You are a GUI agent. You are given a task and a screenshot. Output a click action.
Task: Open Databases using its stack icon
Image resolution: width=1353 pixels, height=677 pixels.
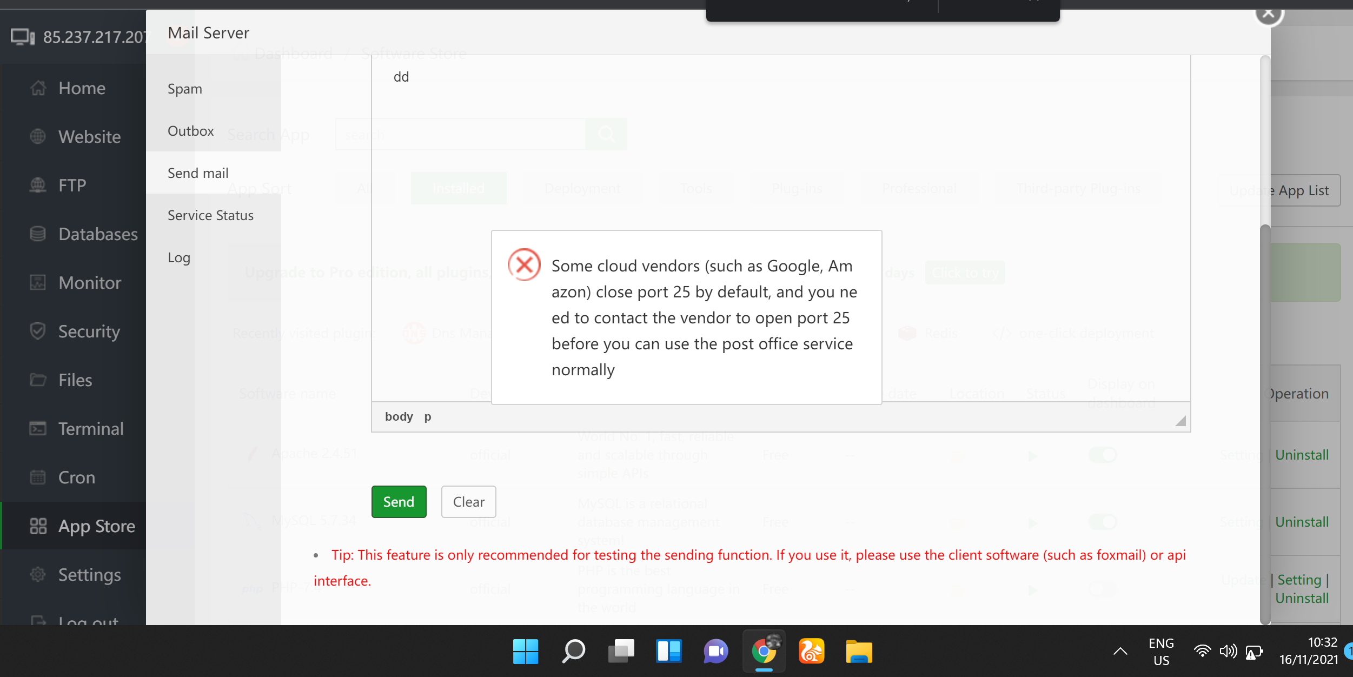38,234
